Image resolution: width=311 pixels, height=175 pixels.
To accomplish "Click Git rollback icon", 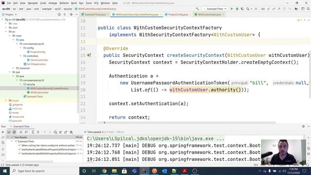I will pyautogui.click(x=290, y=9).
